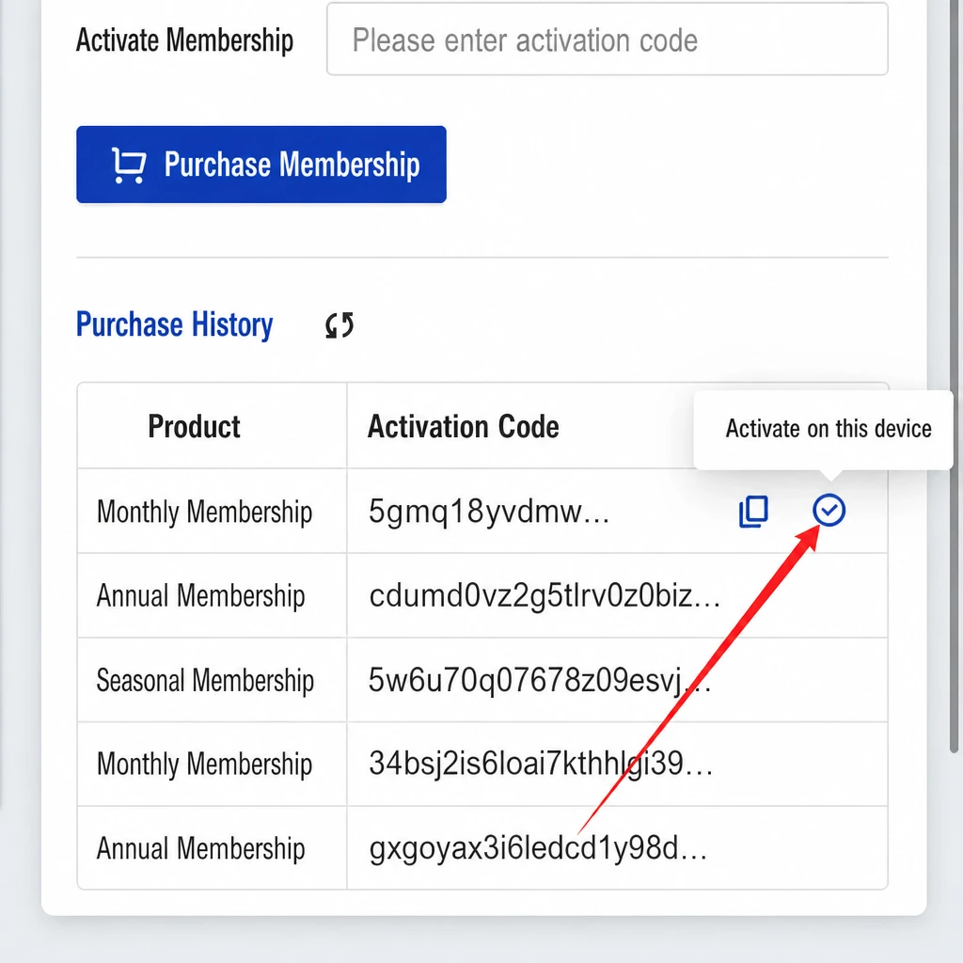
Task: Click the vertical scrollbar on the right
Action: 955,376
